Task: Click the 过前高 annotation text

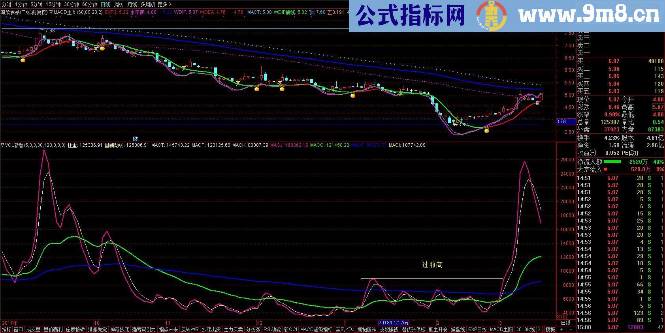Action: point(432,265)
